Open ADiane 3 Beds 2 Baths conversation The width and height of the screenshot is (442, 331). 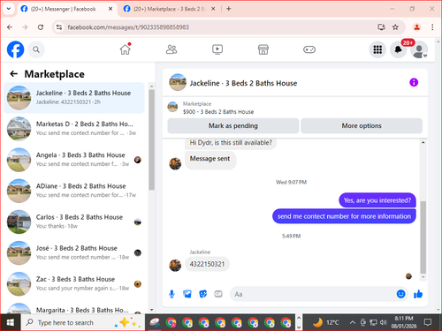(74, 191)
